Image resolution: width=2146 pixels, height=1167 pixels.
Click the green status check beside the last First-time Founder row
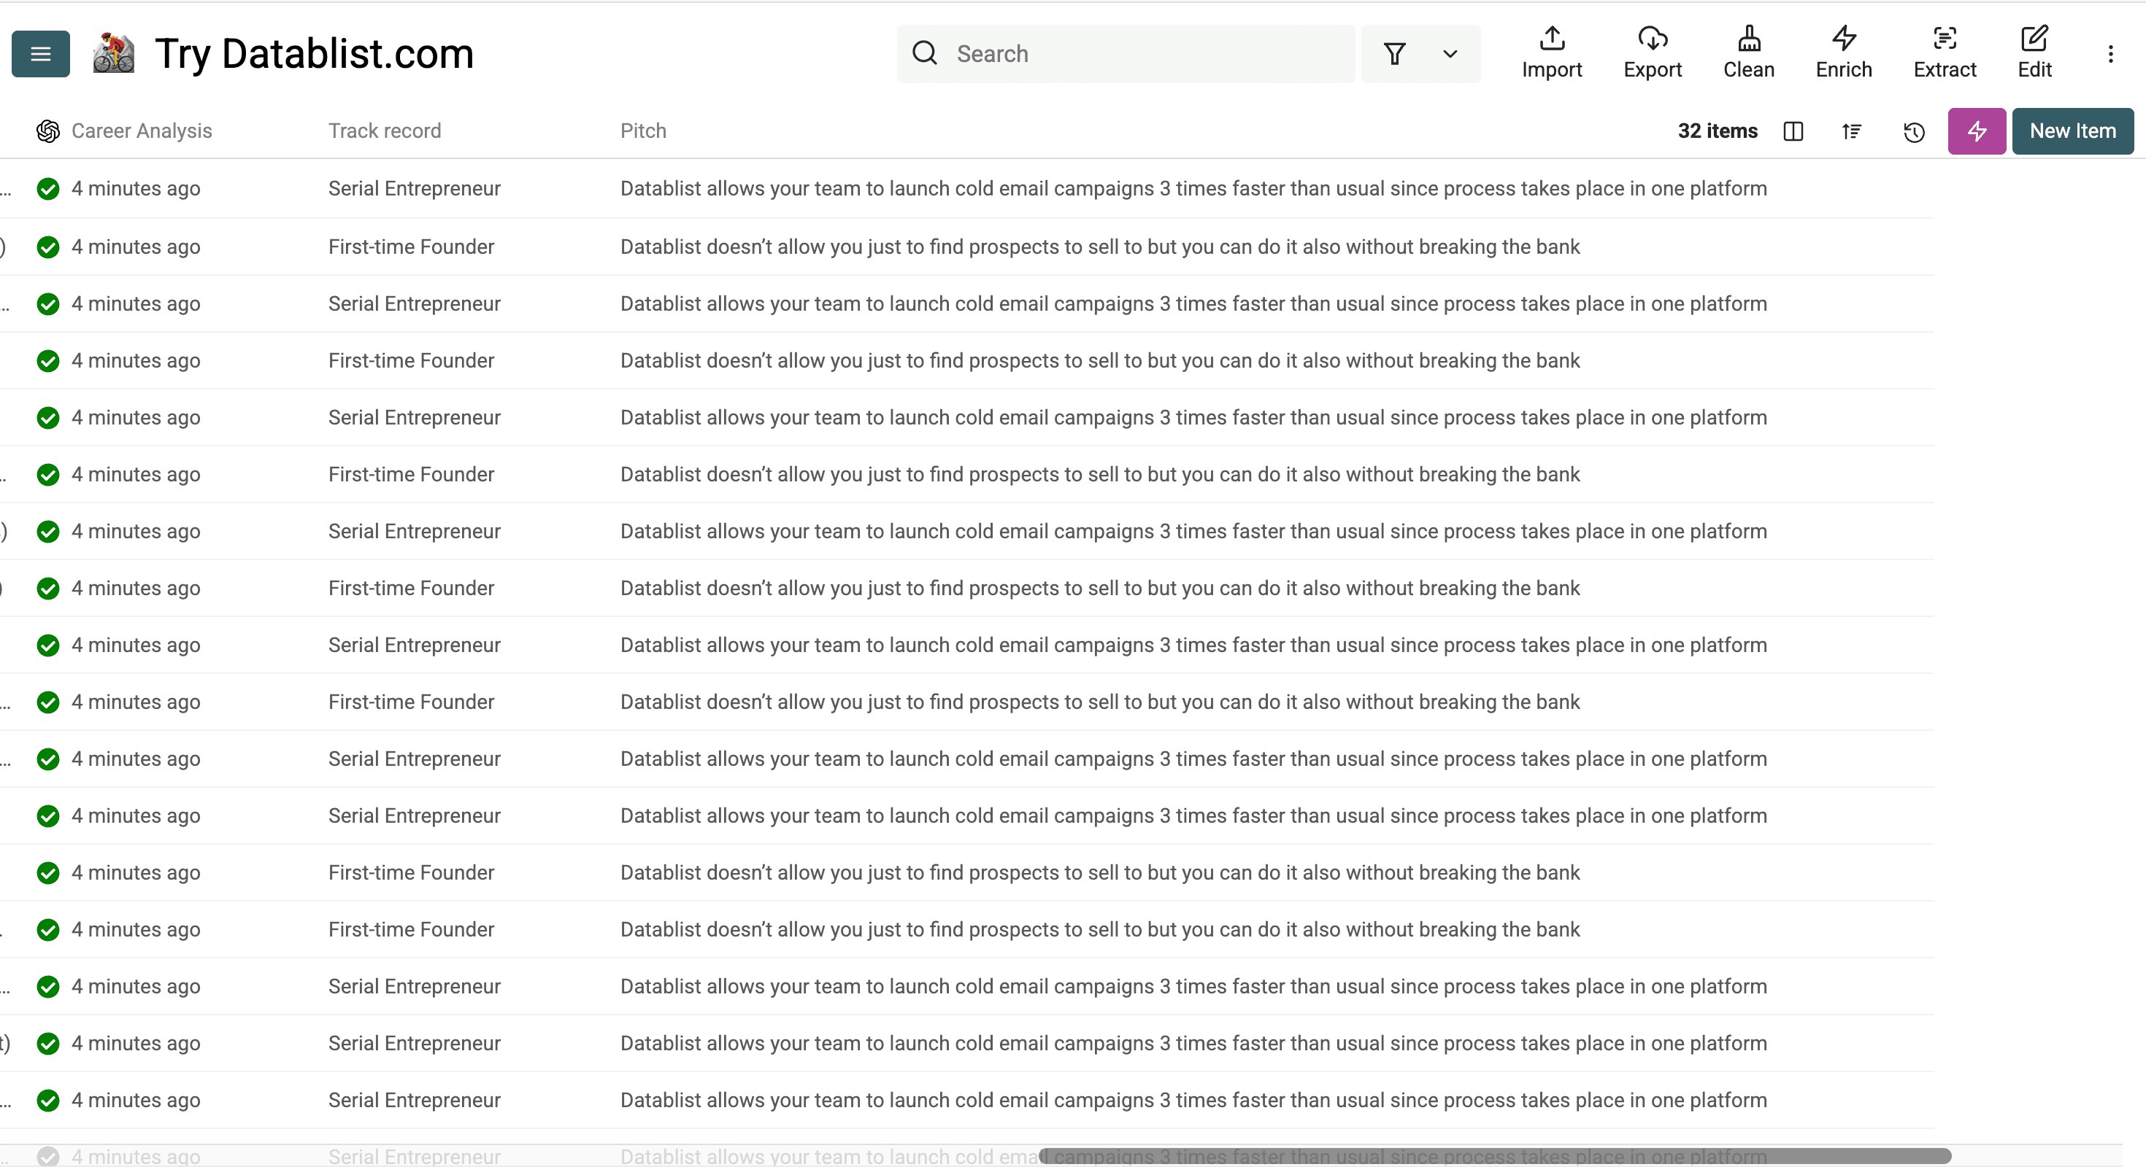point(48,930)
